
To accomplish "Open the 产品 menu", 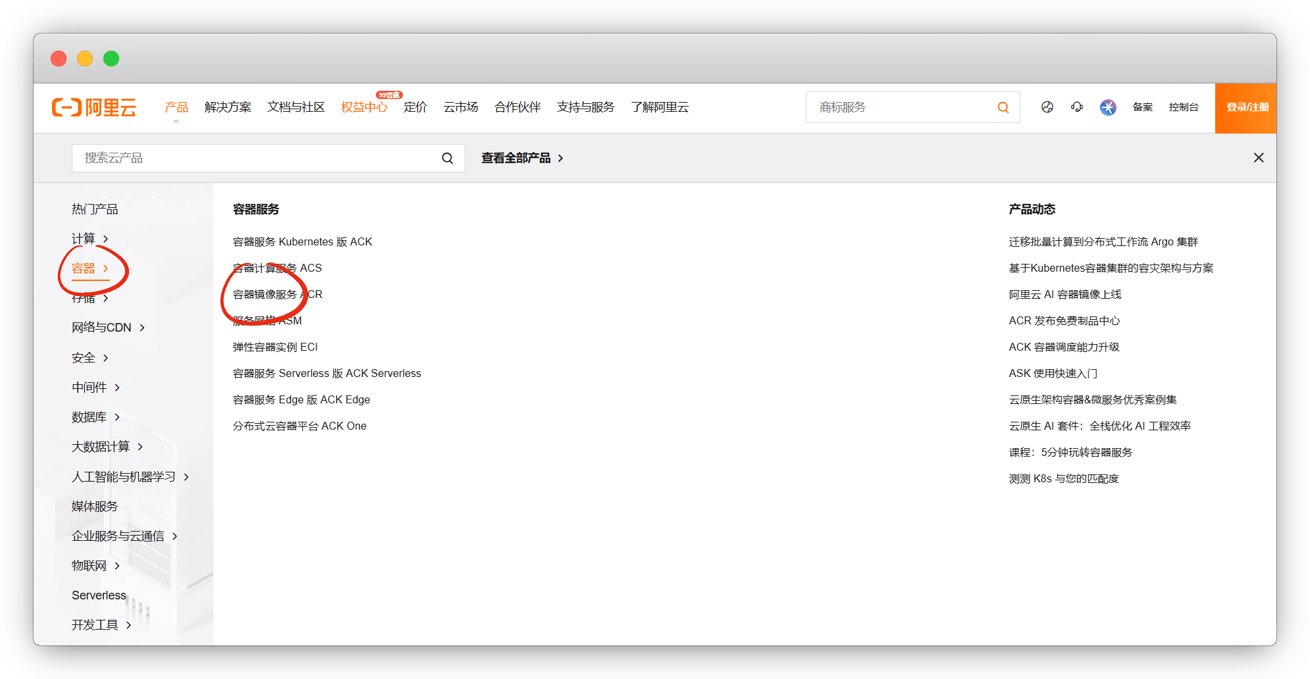I will pyautogui.click(x=176, y=107).
